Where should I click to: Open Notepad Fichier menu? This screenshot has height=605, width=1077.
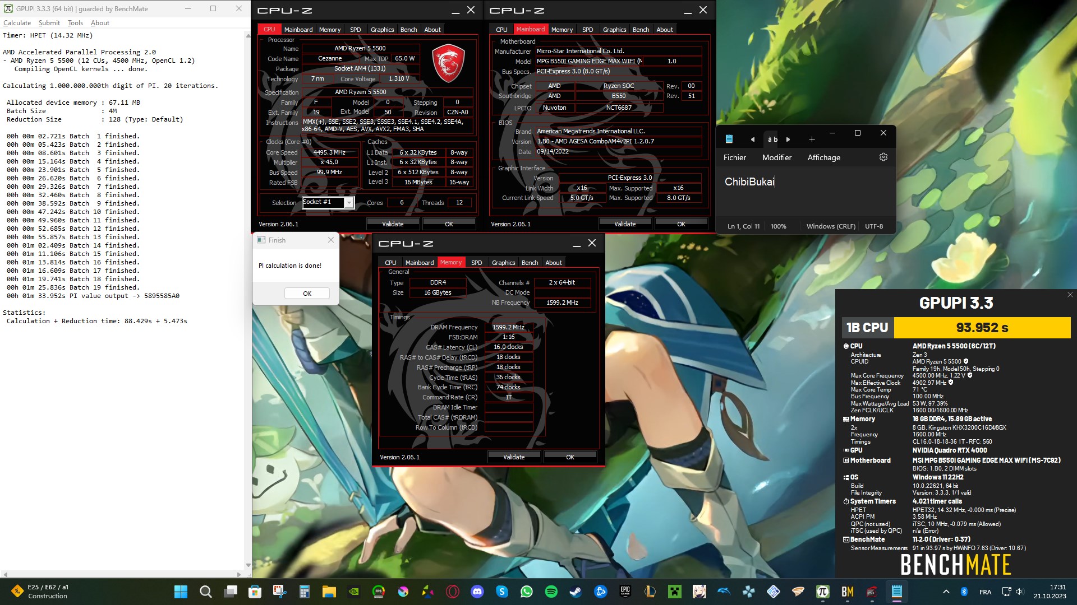coord(735,157)
